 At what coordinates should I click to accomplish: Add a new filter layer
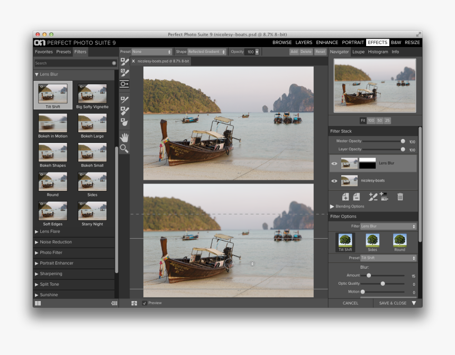[x=345, y=197]
